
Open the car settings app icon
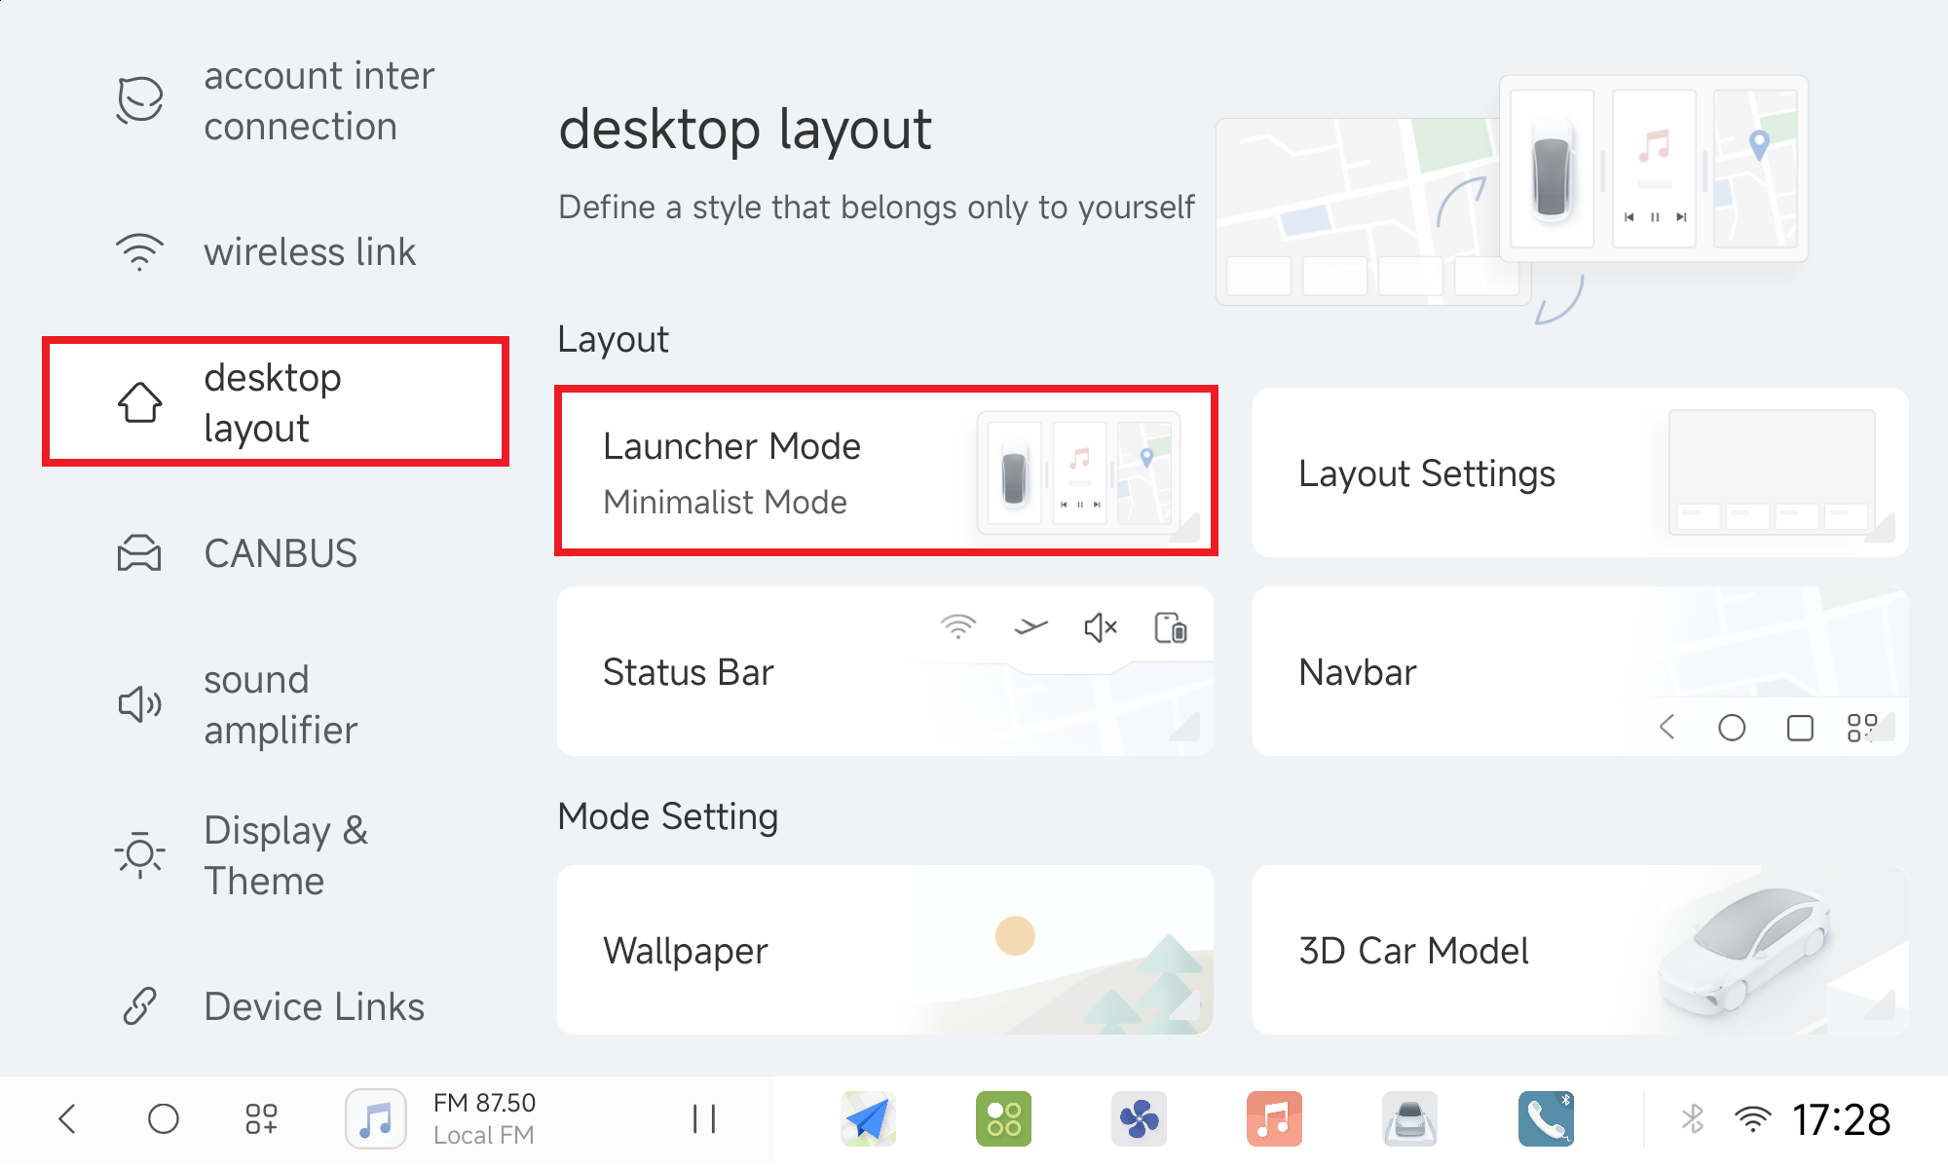(x=1409, y=1118)
